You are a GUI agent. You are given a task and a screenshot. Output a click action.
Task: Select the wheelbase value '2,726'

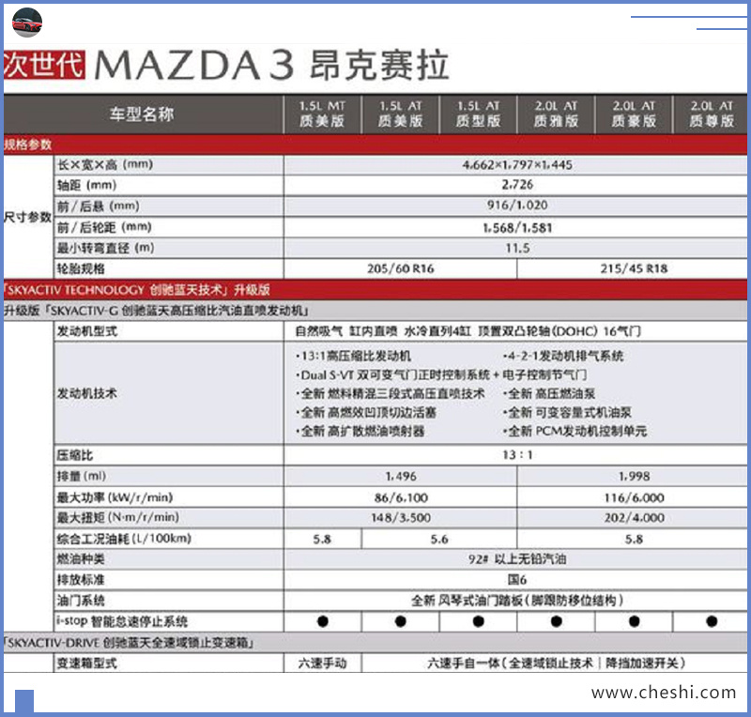[517, 185]
